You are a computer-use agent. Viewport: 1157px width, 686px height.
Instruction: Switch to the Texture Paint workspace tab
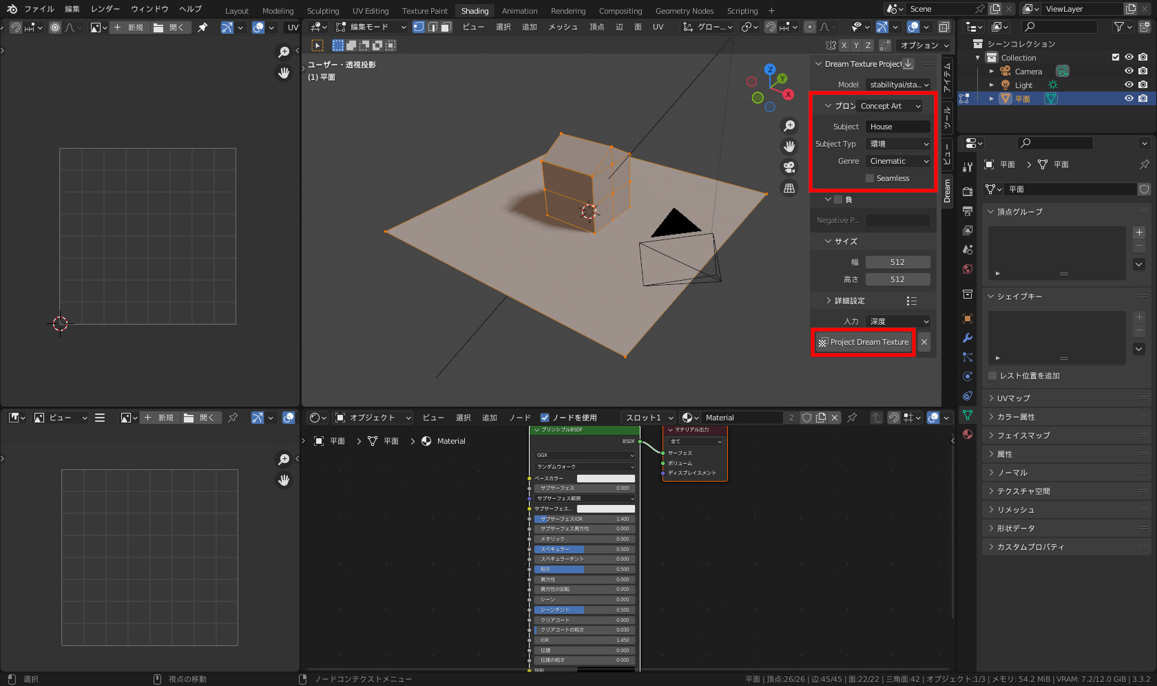coord(424,10)
